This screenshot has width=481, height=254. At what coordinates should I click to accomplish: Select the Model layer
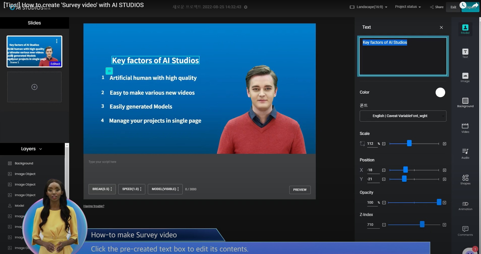[x=19, y=206]
